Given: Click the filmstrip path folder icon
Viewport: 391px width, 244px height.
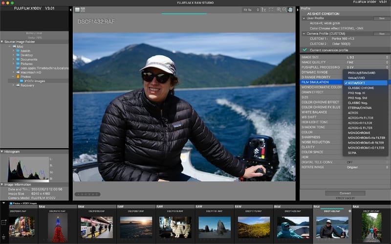Looking at the screenshot, I should (x=11, y=203).
